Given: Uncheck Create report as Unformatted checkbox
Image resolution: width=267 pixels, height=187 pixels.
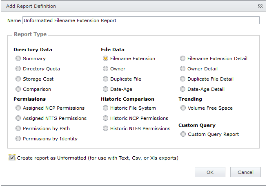Looking at the screenshot, I should [12, 158].
